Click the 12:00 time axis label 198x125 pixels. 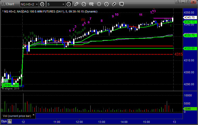pos(79,122)
